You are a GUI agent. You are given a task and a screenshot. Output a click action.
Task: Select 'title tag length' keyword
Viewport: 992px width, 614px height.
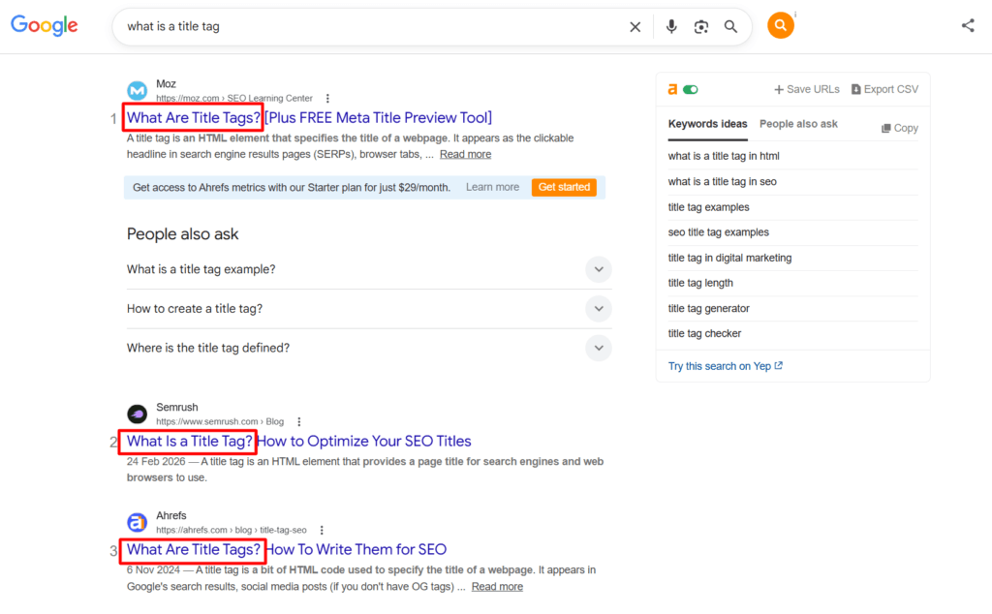click(700, 283)
